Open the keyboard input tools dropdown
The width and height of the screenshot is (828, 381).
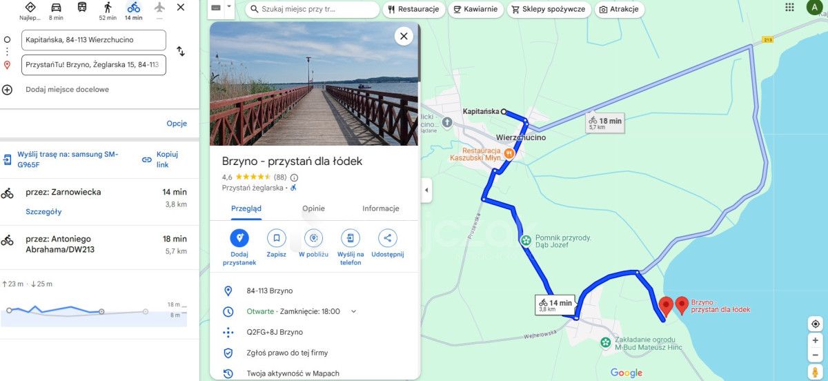point(228,8)
